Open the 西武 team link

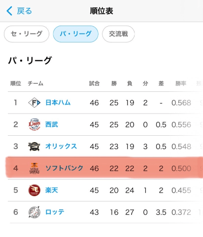click(x=52, y=124)
